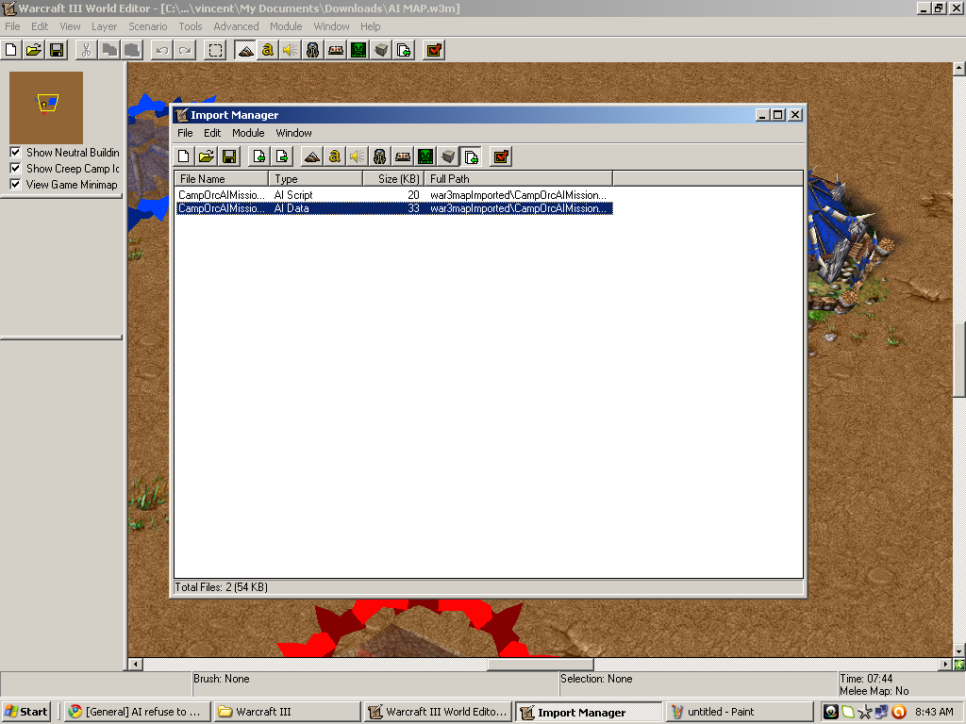Open World Editor Layer menu
The image size is (966, 724).
[x=104, y=26]
